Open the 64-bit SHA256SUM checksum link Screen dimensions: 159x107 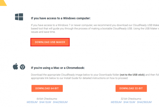[x=60, y=102]
